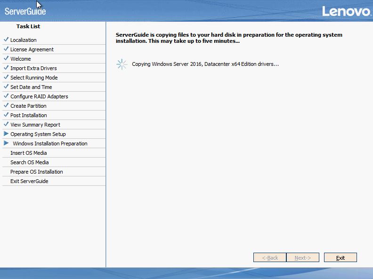Click the disabled Back button
The image size is (373, 279).
(x=270, y=258)
